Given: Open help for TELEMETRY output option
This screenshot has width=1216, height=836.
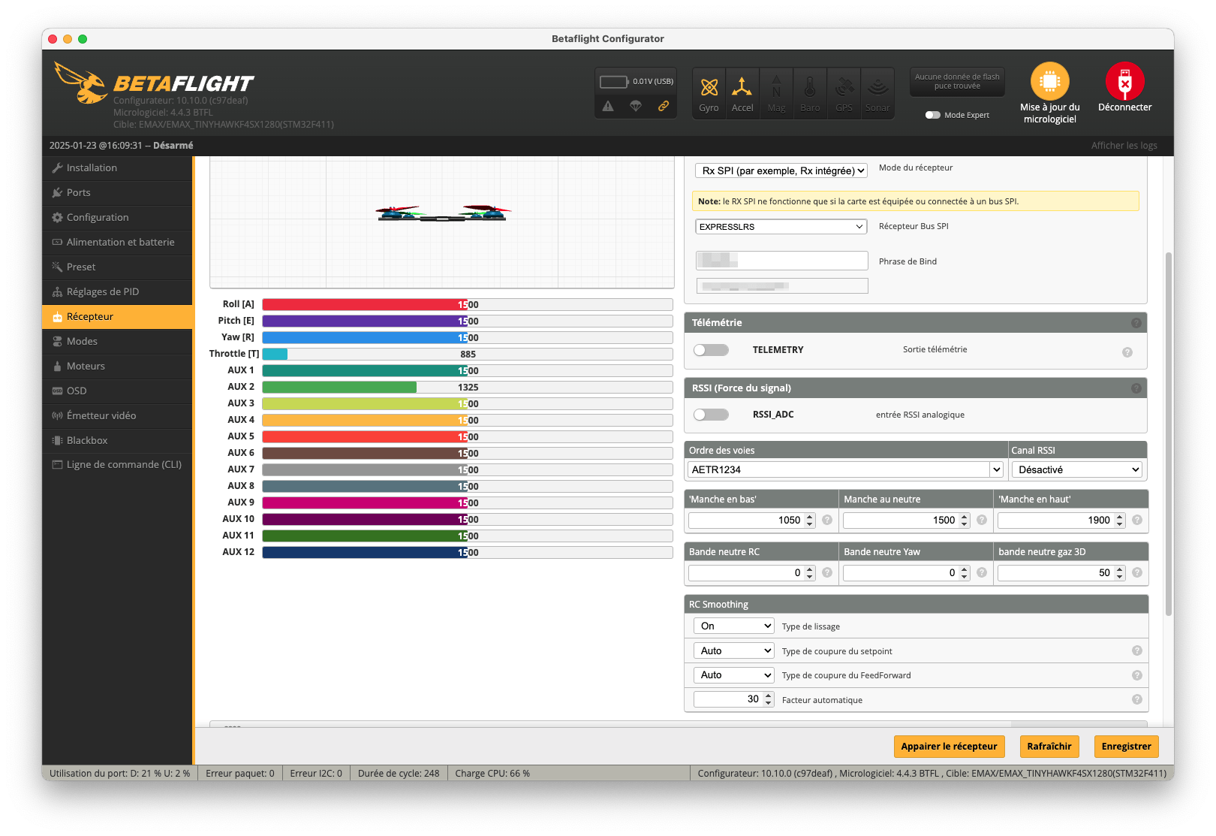Looking at the screenshot, I should pos(1127,352).
